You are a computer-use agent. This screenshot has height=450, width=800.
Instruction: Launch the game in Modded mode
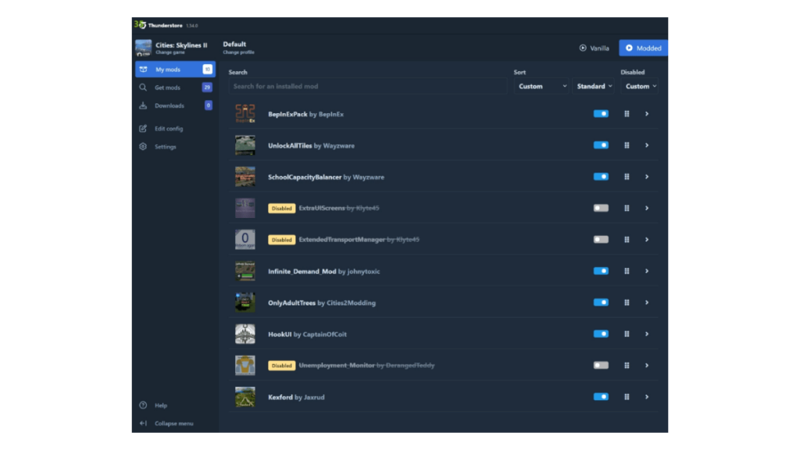pos(644,48)
